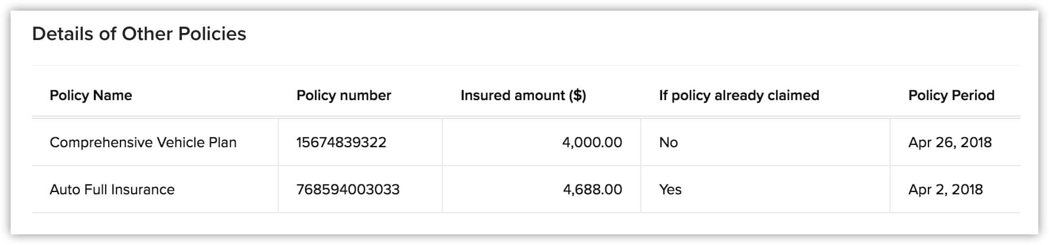Click the Insured amount ($) column header
Viewport: 1049px width, 245px height.
click(523, 95)
